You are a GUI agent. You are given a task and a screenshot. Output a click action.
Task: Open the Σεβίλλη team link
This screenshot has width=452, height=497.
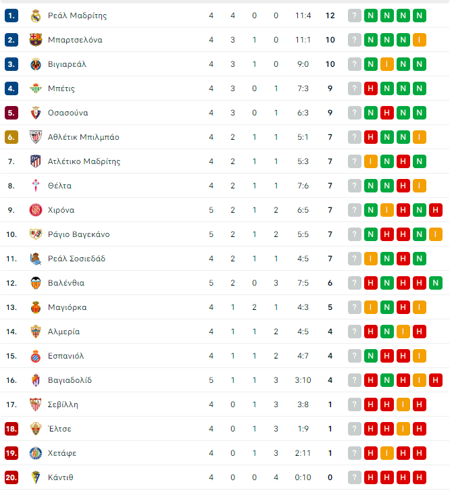(x=63, y=404)
